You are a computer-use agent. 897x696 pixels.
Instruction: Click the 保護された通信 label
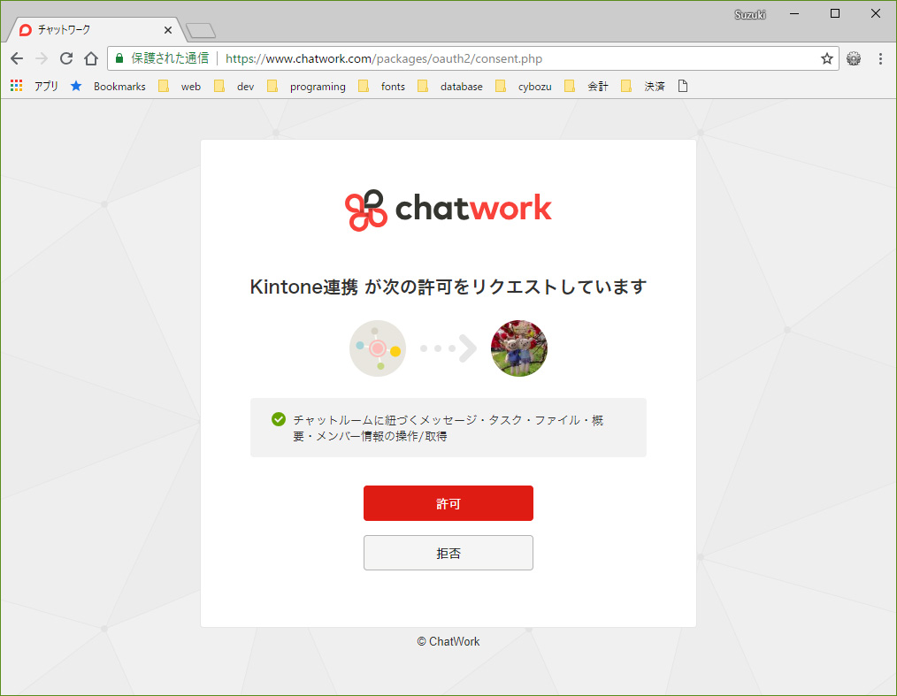pyautogui.click(x=170, y=58)
